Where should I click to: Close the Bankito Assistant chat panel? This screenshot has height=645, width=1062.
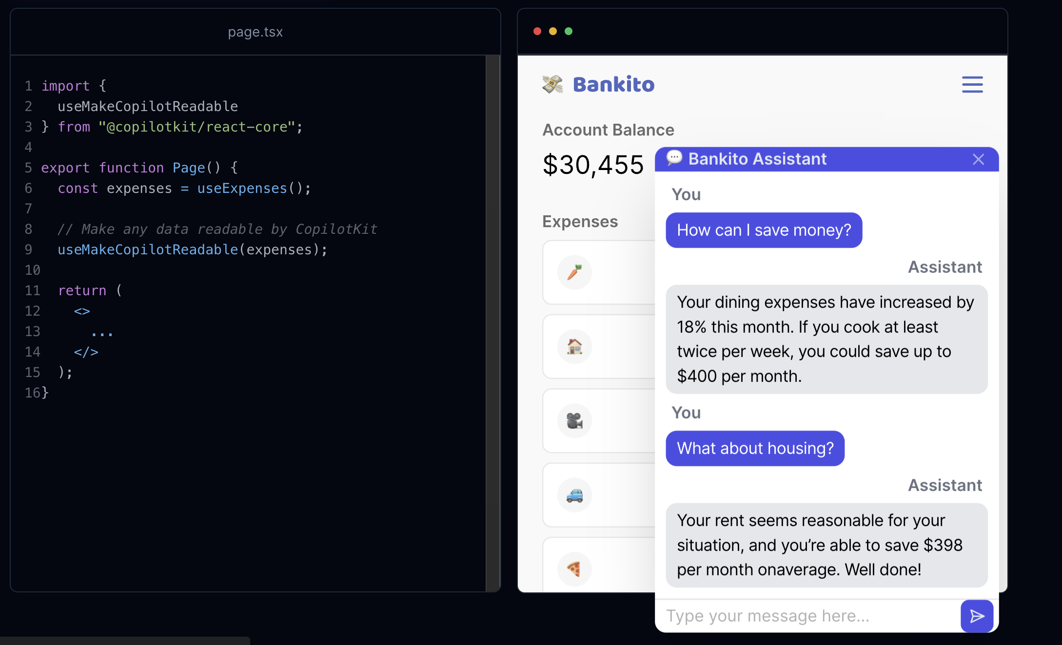coord(978,159)
